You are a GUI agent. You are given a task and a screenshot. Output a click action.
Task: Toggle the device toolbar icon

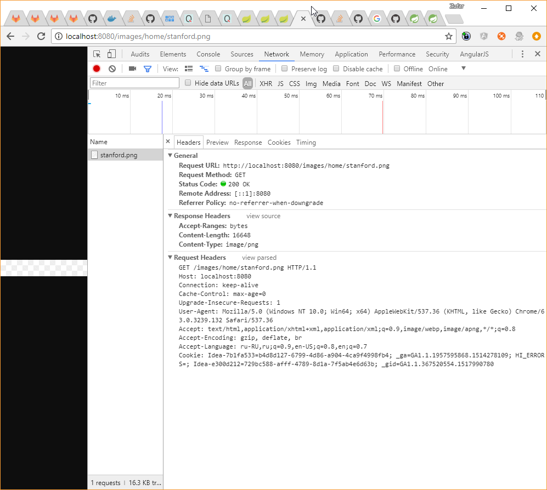click(111, 54)
